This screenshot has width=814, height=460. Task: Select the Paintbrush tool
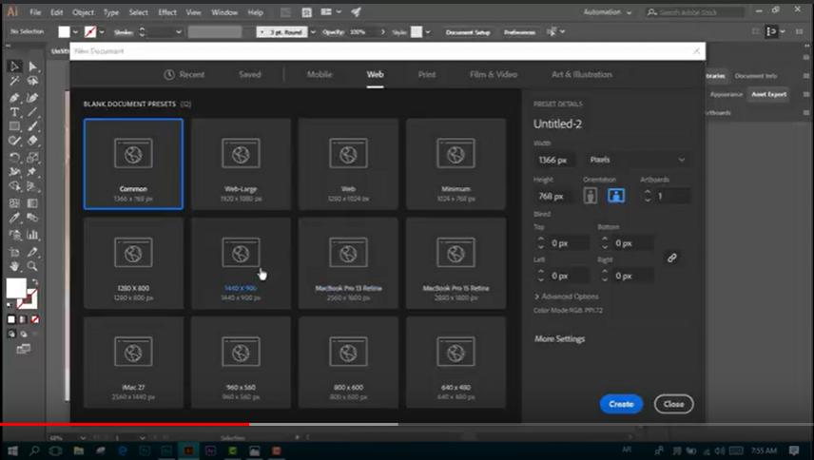(32, 126)
